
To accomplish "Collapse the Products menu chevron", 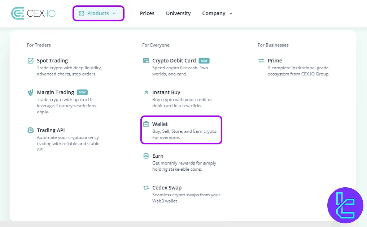I will [x=114, y=13].
